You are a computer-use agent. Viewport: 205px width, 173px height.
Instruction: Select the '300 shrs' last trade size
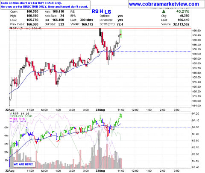87,20
